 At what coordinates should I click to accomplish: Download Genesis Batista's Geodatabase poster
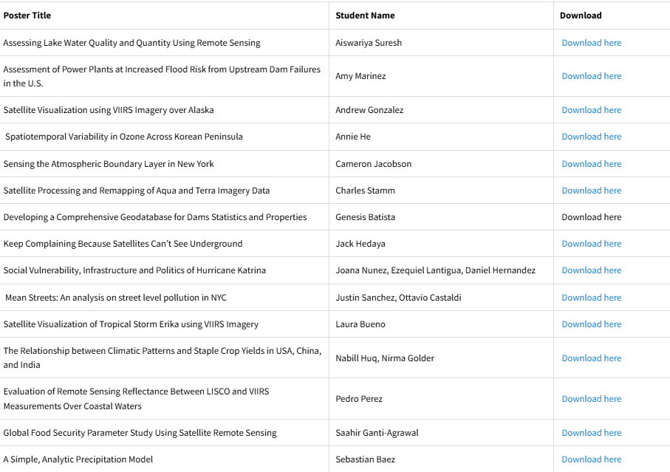(x=591, y=217)
